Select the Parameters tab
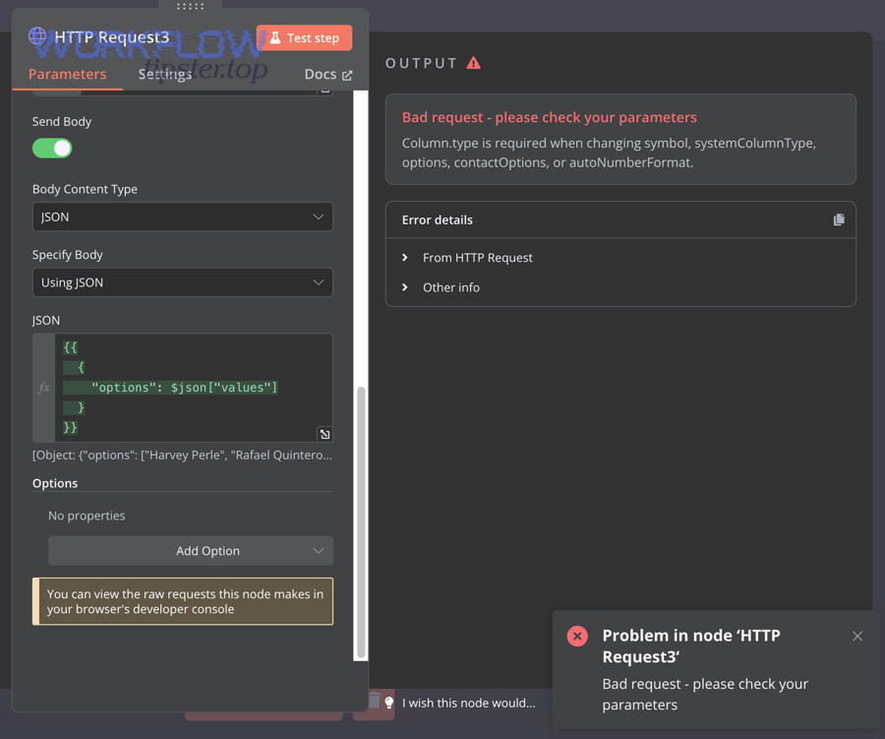 click(x=68, y=74)
